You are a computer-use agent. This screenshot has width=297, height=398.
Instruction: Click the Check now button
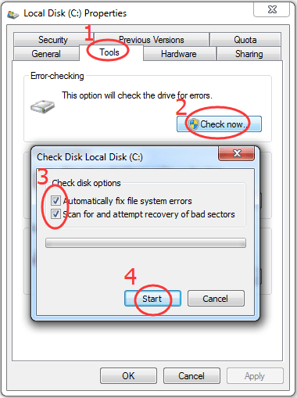click(x=219, y=124)
